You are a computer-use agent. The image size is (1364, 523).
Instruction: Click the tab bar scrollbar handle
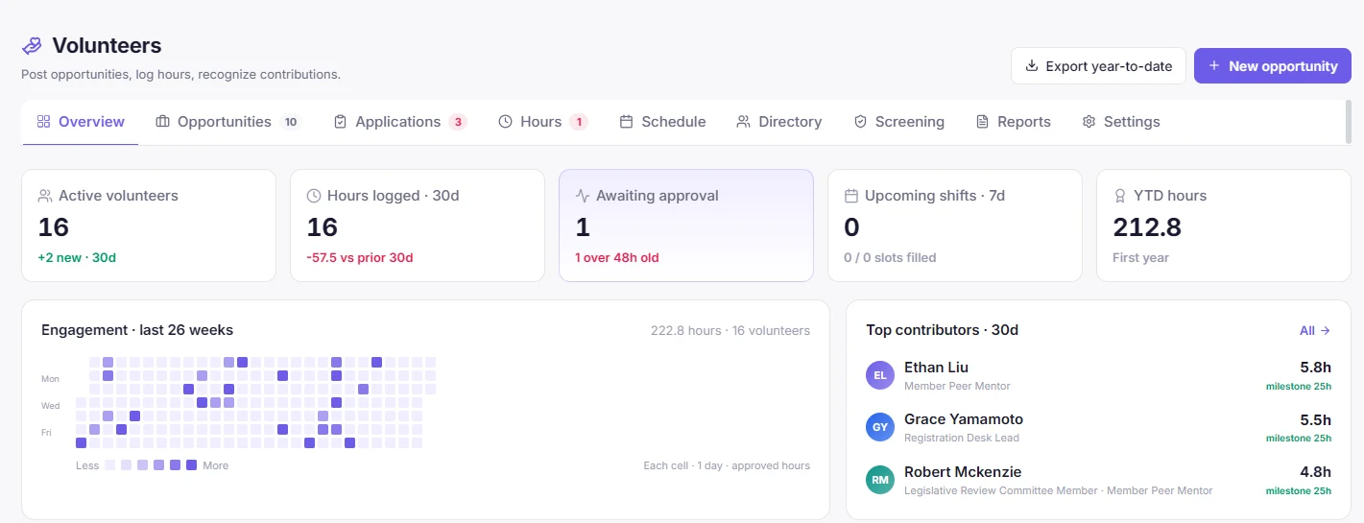click(x=1347, y=122)
